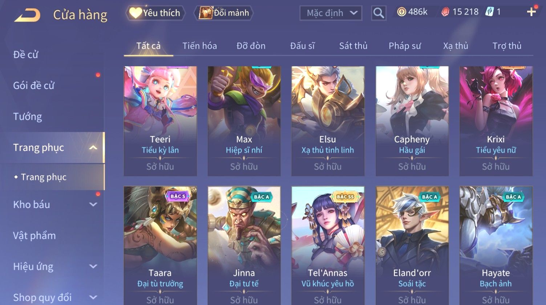Select the Elsu Xạ thủ tinh linh skin card
546x305 pixels.
pyautogui.click(x=328, y=121)
